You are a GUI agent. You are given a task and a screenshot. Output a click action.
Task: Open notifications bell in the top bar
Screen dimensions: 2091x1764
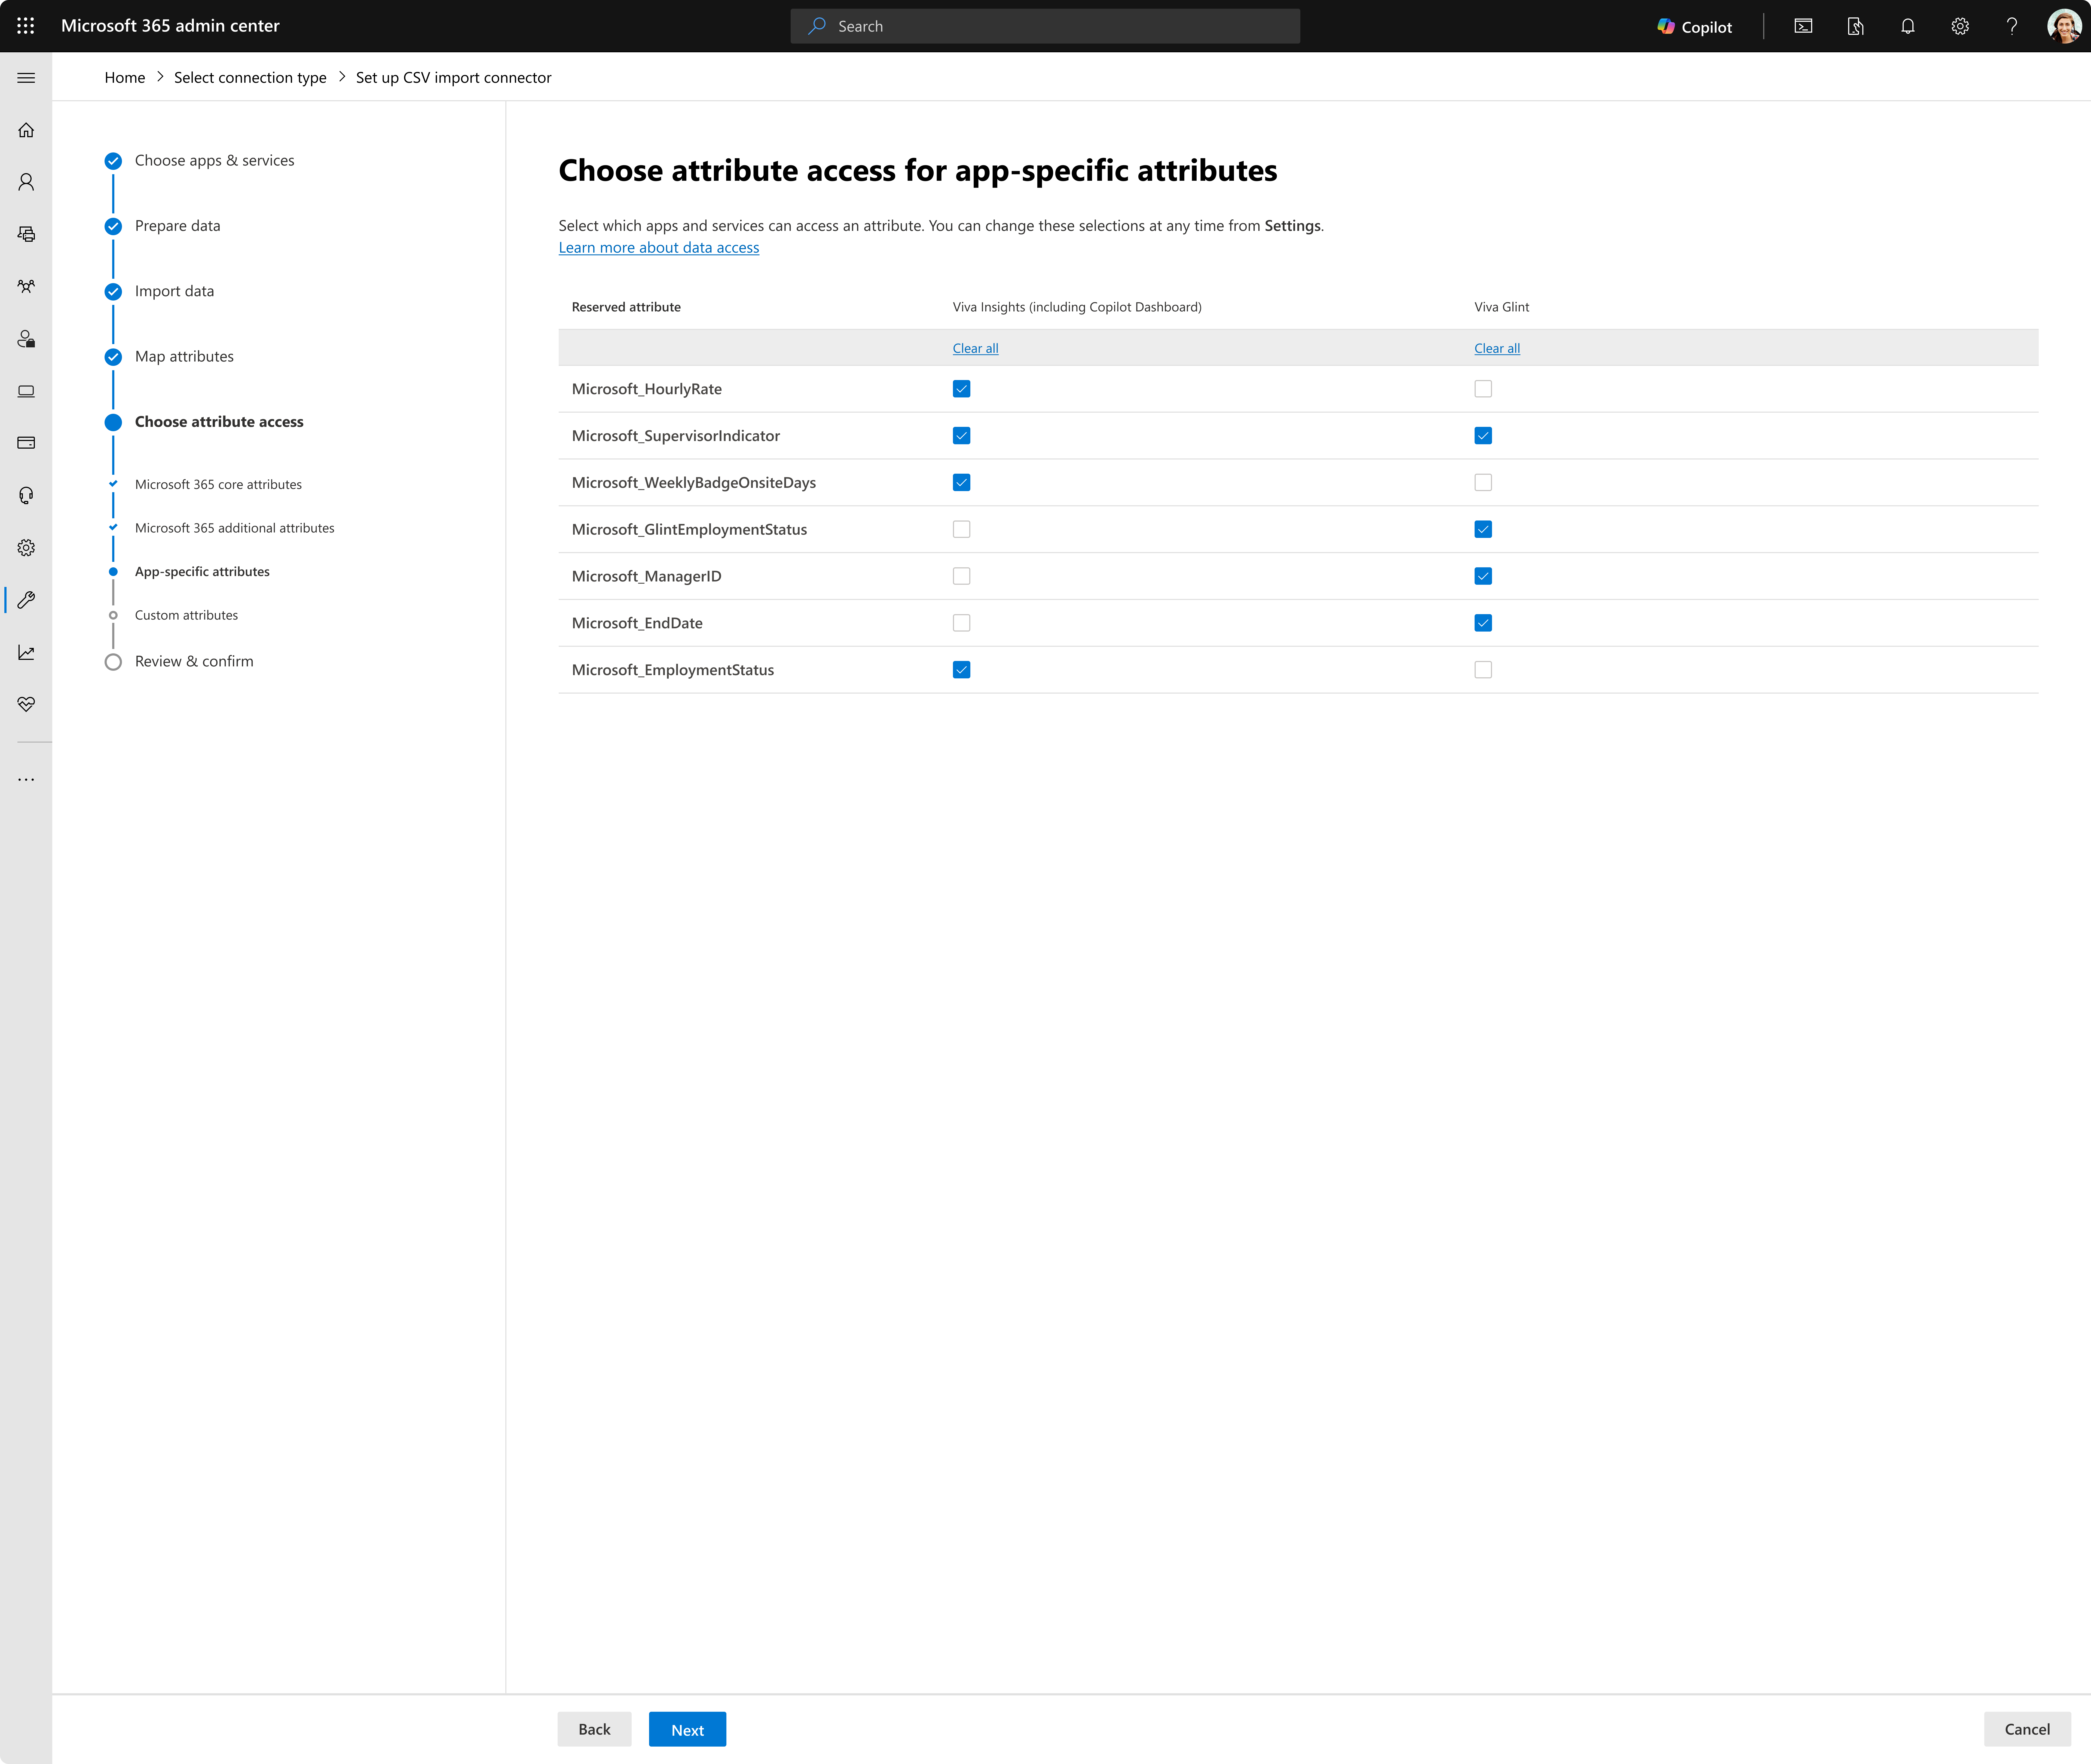tap(1908, 26)
